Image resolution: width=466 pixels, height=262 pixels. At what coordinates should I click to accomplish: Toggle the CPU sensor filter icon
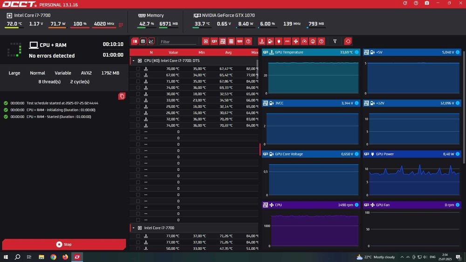206,41
